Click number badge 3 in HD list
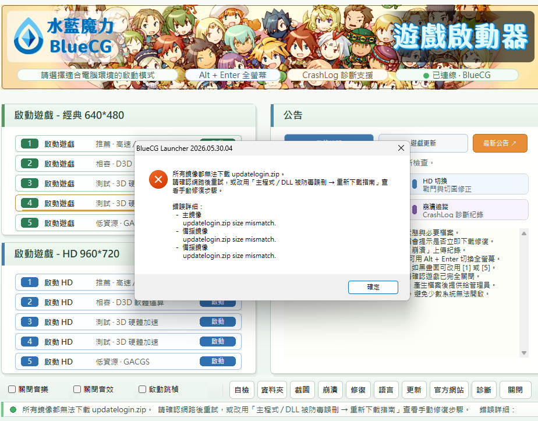Image resolution: width=538 pixels, height=421 pixels. [x=30, y=321]
